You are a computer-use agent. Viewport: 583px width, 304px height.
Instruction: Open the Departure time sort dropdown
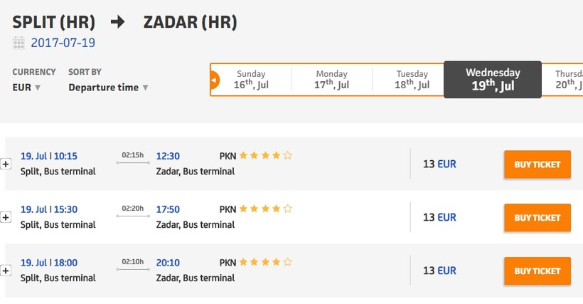(x=108, y=88)
